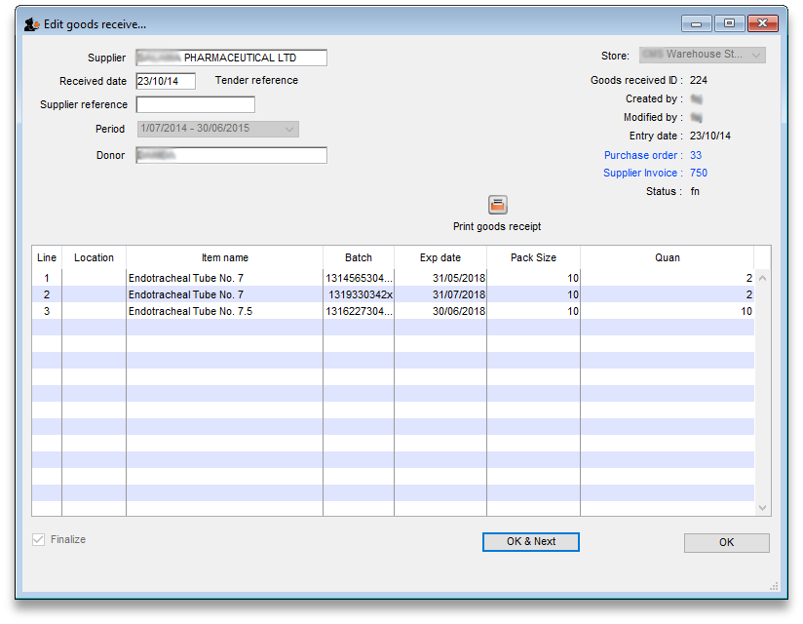Edit the Received date field
This screenshot has height=624, width=803.
click(166, 81)
